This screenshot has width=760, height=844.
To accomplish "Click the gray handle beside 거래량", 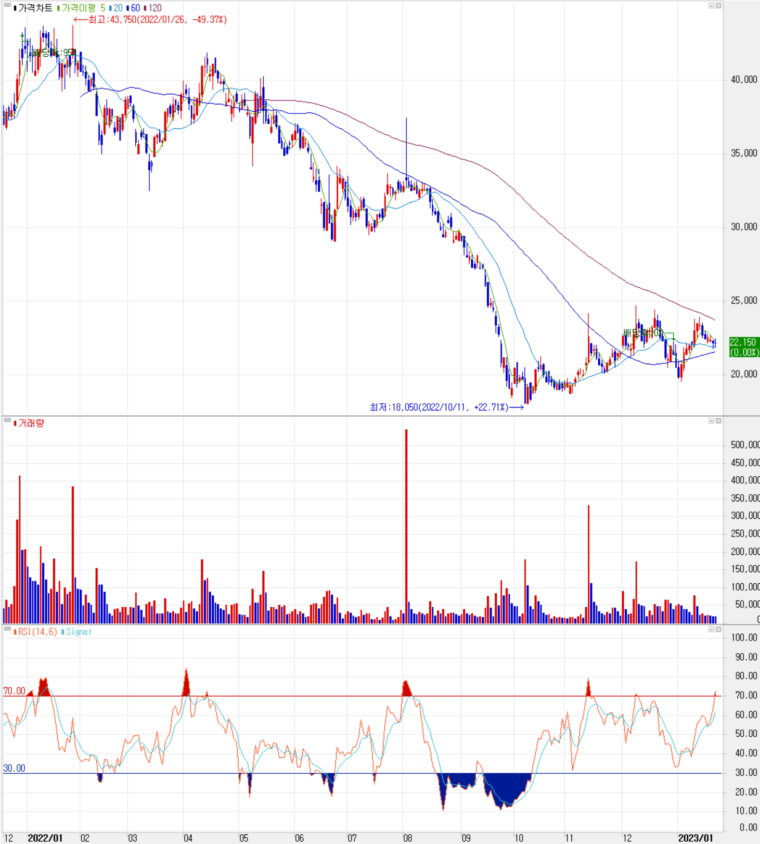I will (7, 421).
